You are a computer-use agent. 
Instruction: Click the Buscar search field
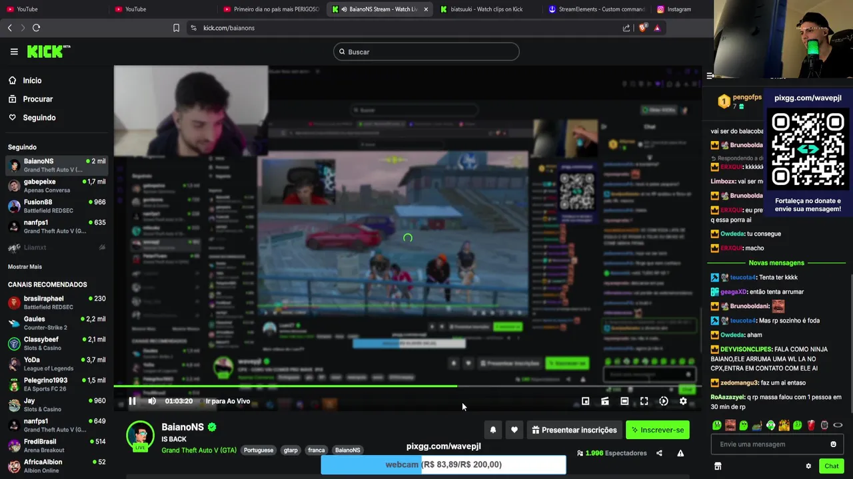tap(426, 52)
